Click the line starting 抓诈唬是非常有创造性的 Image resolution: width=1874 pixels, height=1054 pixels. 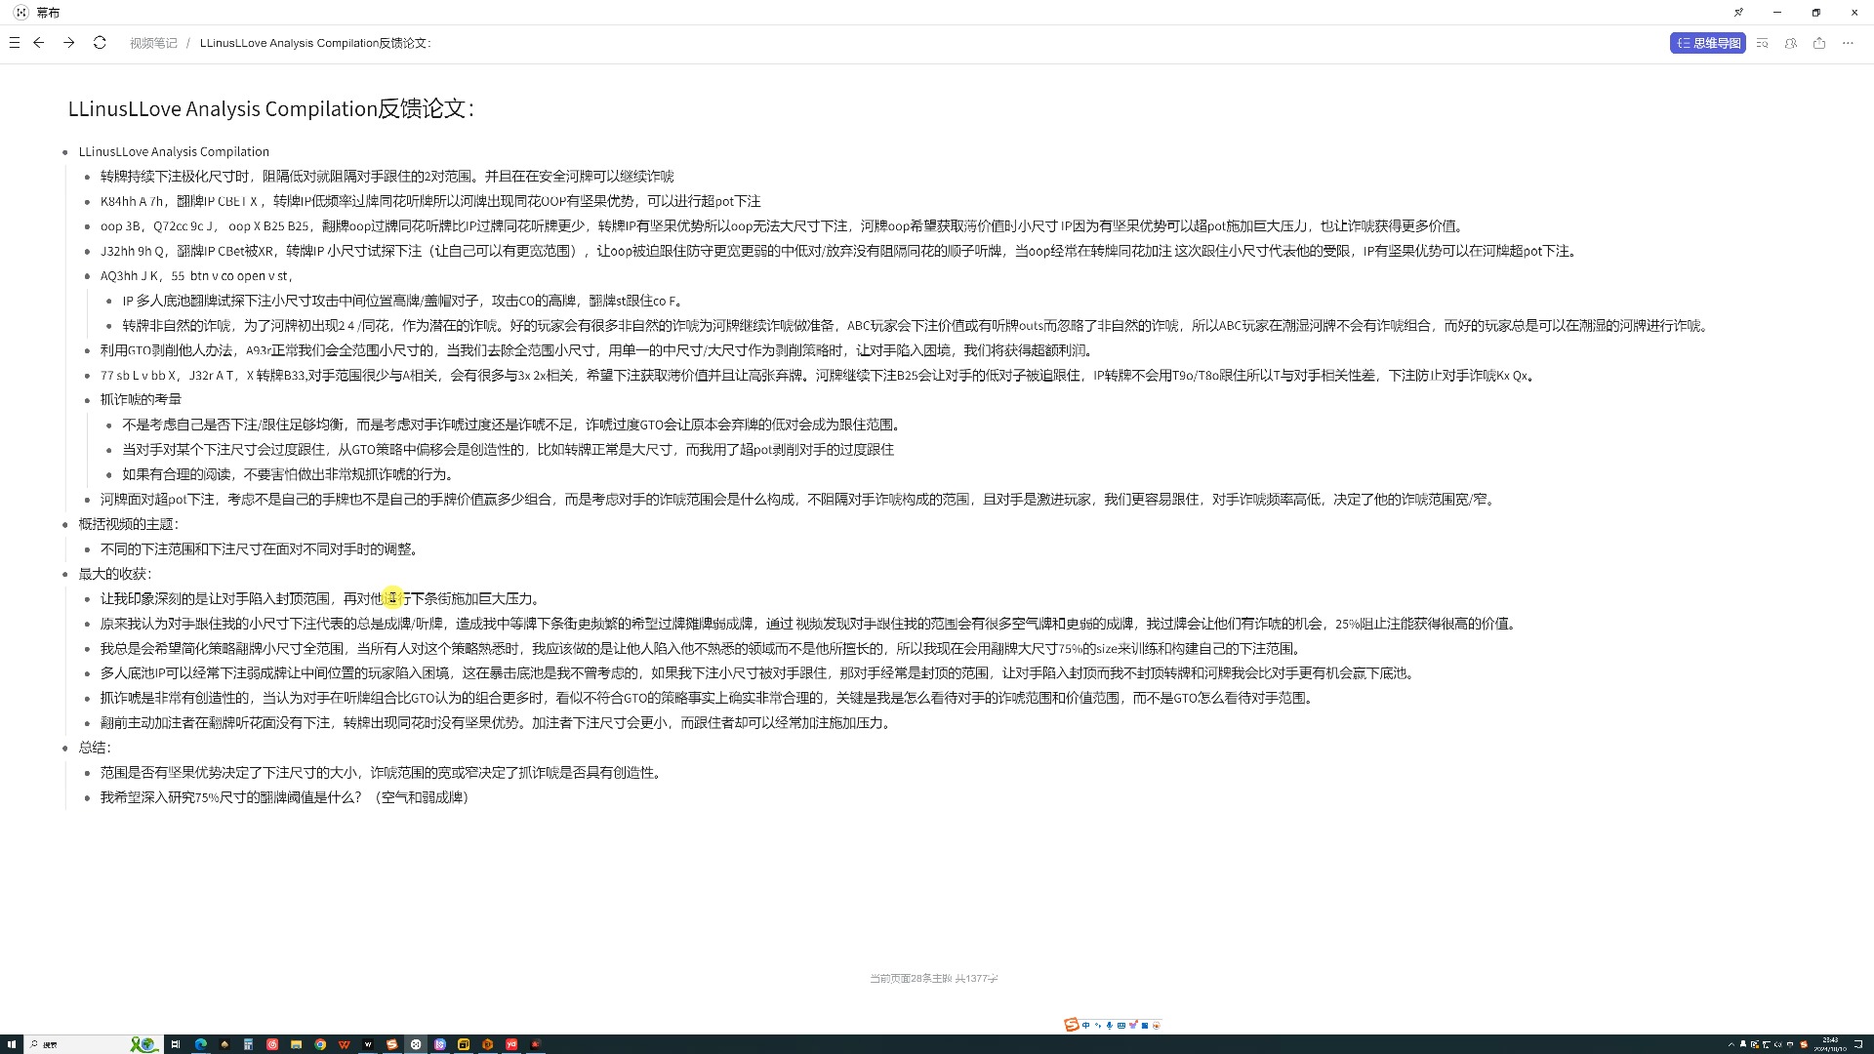(710, 698)
